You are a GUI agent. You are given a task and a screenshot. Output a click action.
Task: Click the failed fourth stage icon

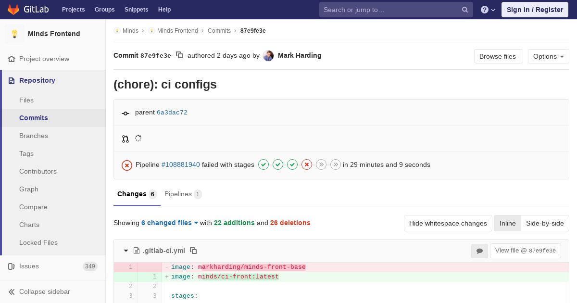click(307, 164)
